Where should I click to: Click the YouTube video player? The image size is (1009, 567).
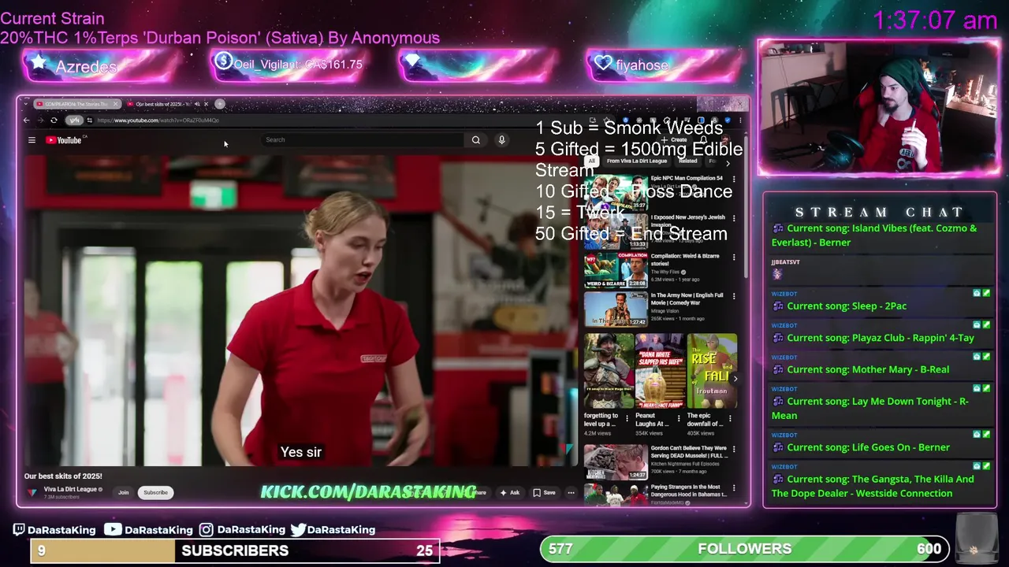click(300, 310)
